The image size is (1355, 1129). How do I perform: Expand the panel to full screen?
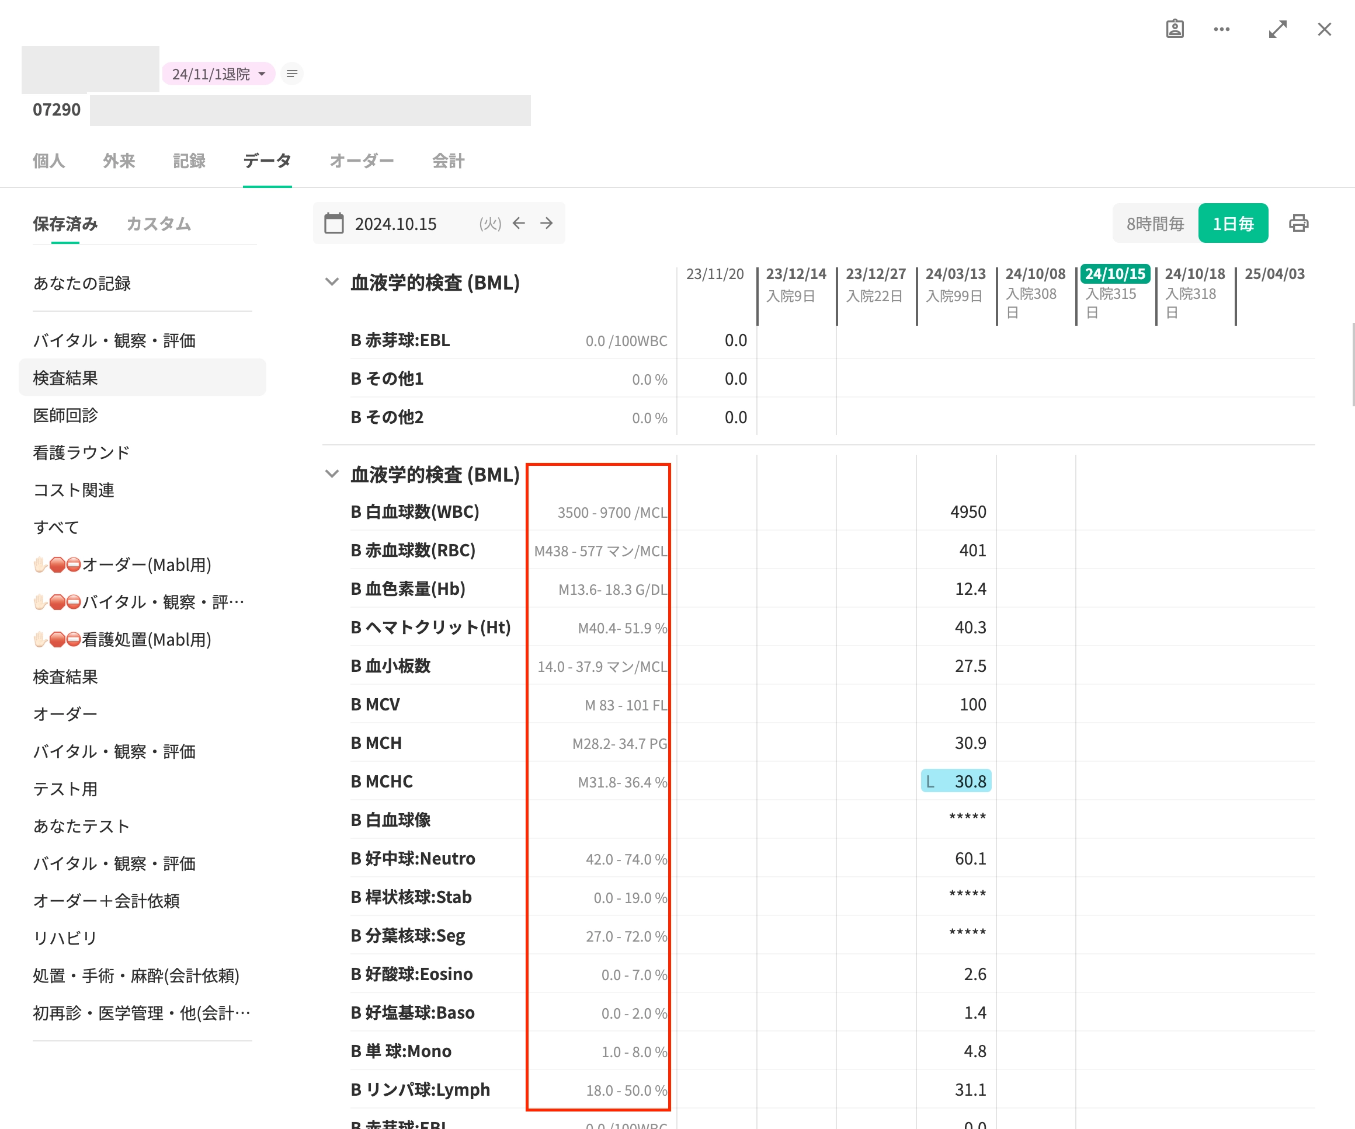tap(1277, 29)
